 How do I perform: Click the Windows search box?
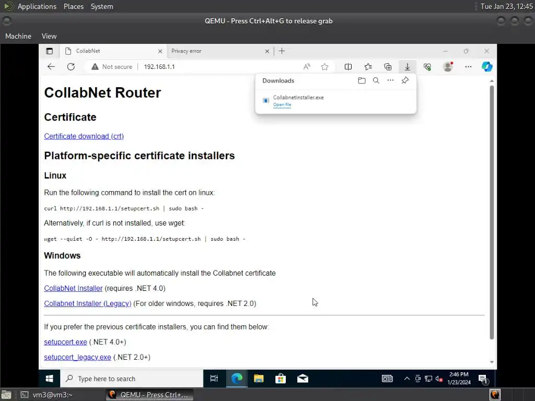132,379
